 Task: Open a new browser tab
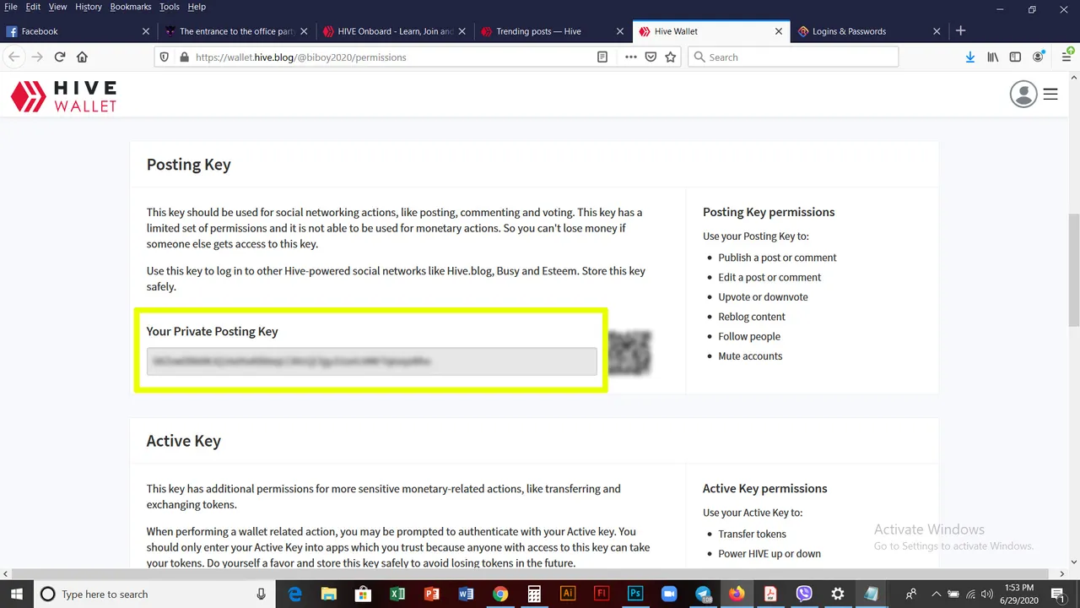coord(960,31)
